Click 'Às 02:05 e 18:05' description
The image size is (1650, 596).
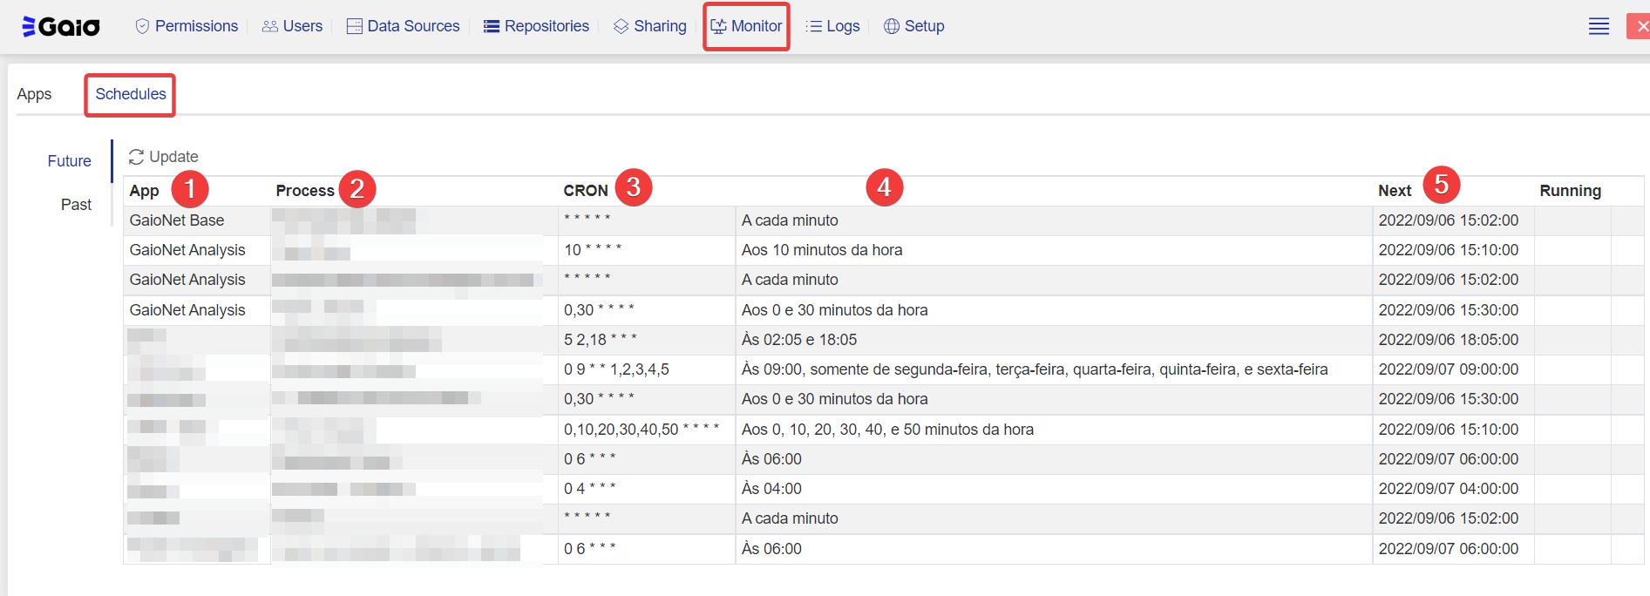point(799,340)
